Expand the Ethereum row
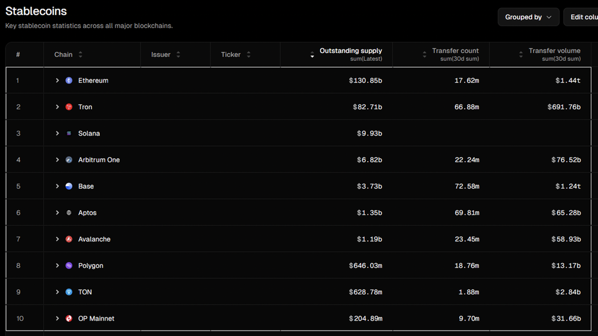 click(x=57, y=81)
